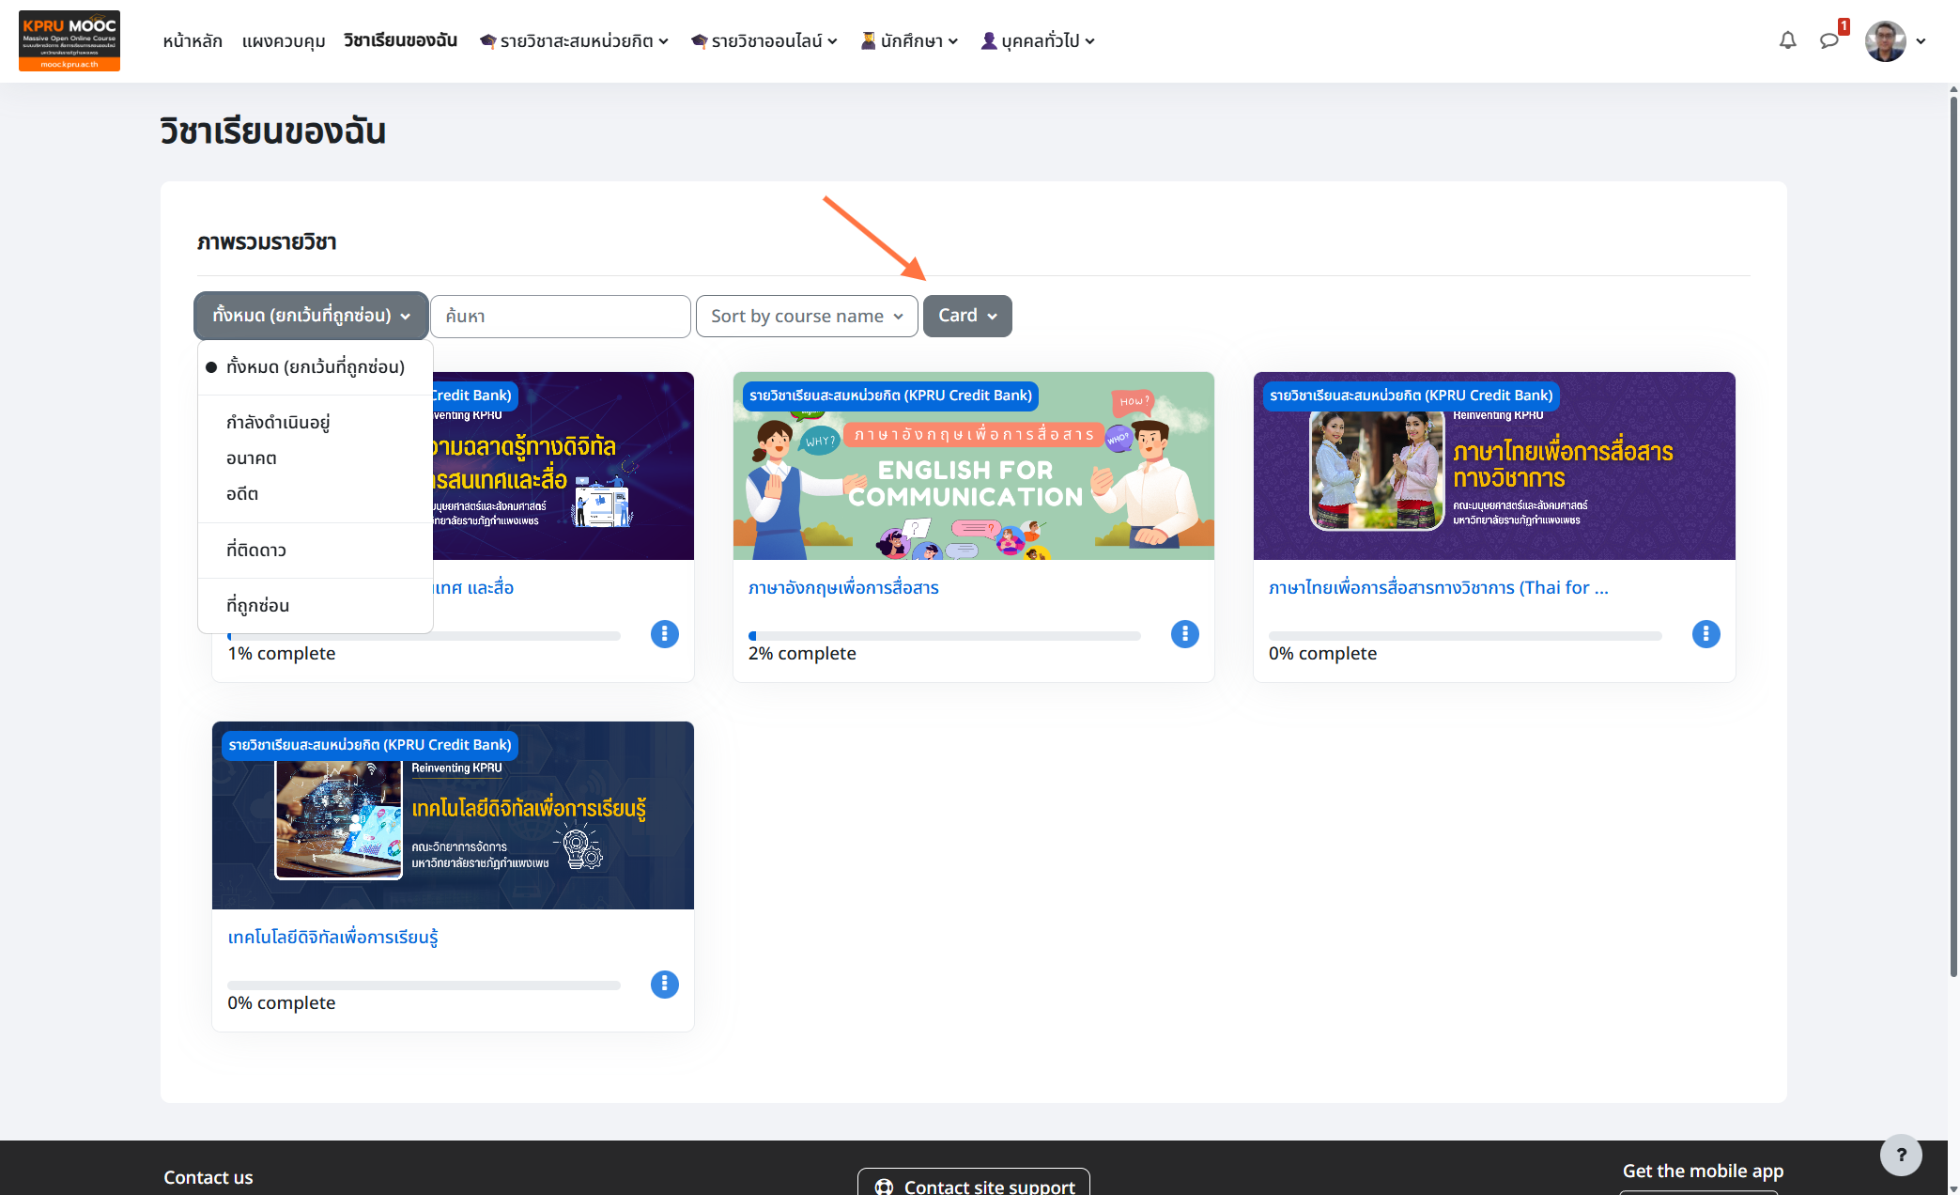This screenshot has width=1960, height=1195.
Task: Go to the หน้าหลัก nav item
Action: click(193, 40)
